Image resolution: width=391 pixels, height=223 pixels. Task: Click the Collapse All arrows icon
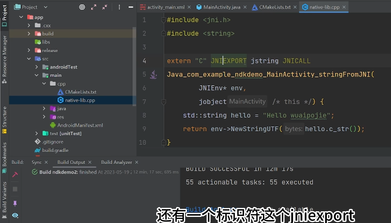pos(105,7)
